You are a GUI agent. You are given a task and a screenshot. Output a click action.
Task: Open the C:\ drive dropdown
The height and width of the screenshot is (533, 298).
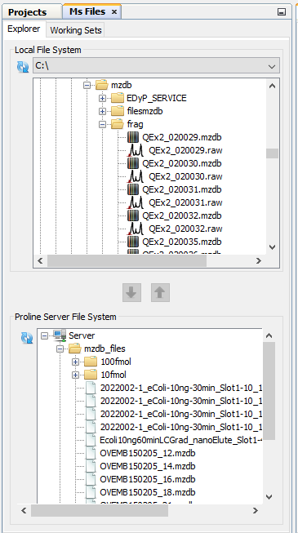tap(156, 65)
